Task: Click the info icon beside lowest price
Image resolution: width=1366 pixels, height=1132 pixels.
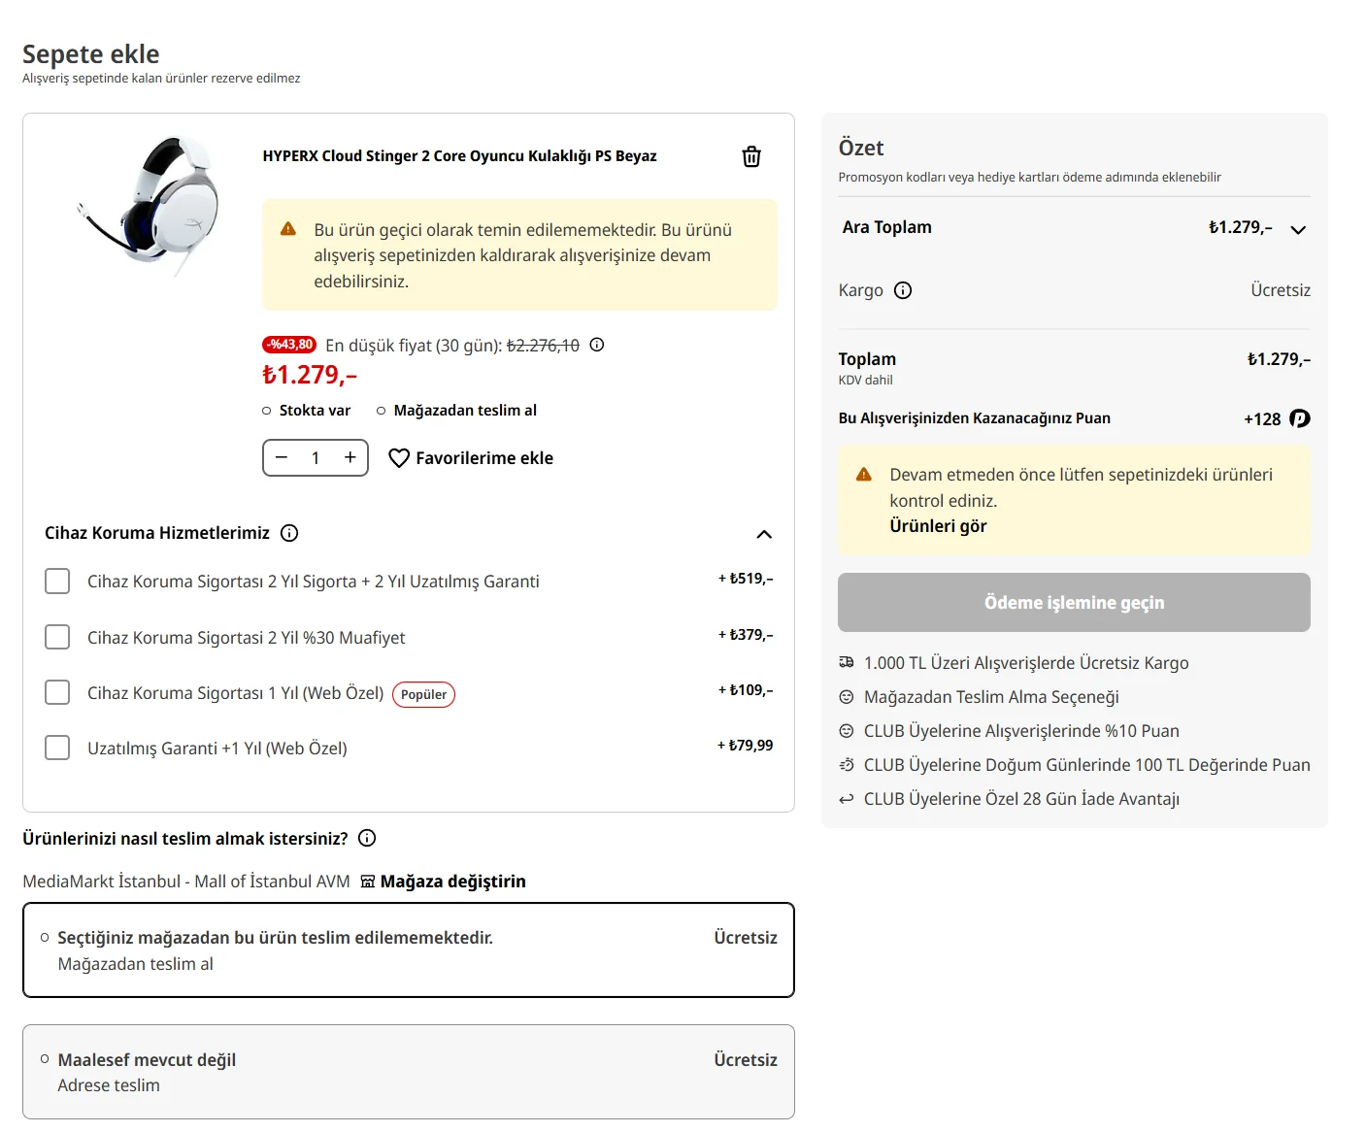Action: (597, 345)
